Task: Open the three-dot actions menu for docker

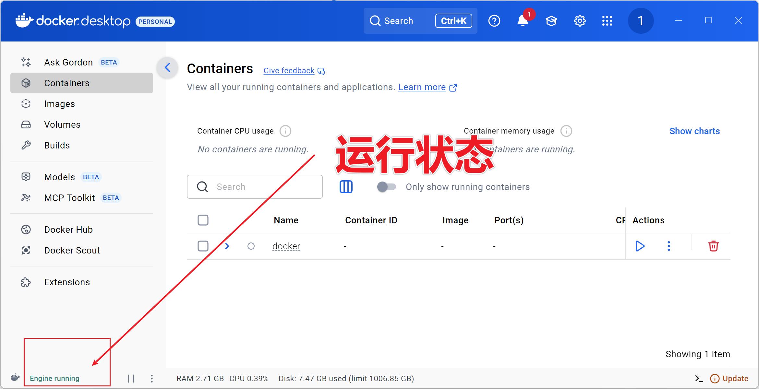Action: pyautogui.click(x=669, y=246)
